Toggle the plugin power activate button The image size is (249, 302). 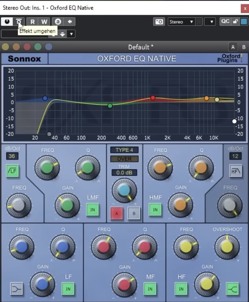[x=7, y=22]
